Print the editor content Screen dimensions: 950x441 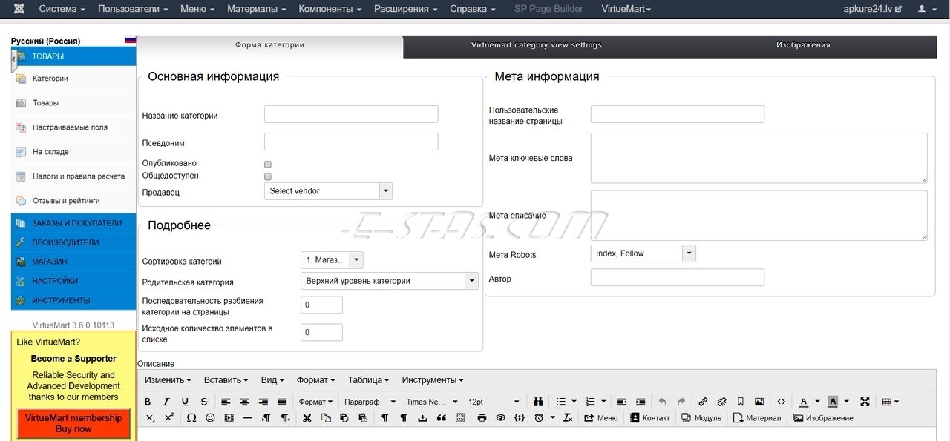[482, 418]
